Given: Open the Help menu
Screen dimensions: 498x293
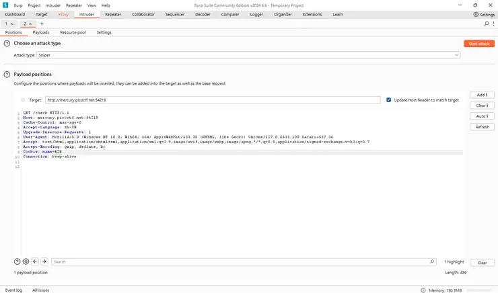Looking at the screenshot, I should pos(106,5).
